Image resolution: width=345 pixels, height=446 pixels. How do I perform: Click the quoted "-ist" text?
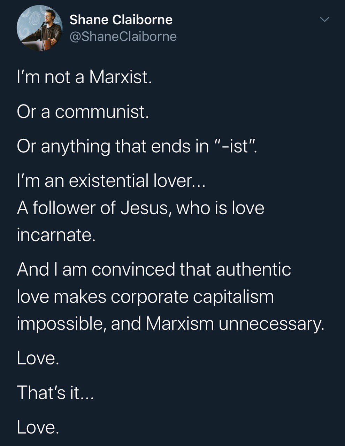coord(235,146)
